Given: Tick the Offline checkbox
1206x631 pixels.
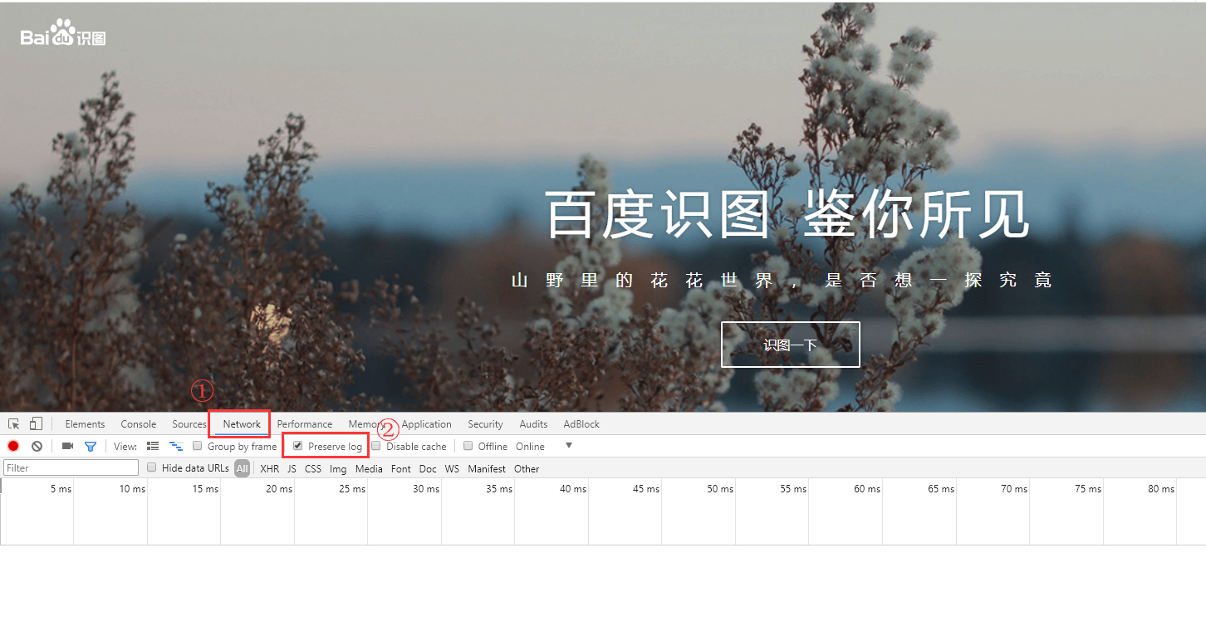Looking at the screenshot, I should pyautogui.click(x=468, y=446).
